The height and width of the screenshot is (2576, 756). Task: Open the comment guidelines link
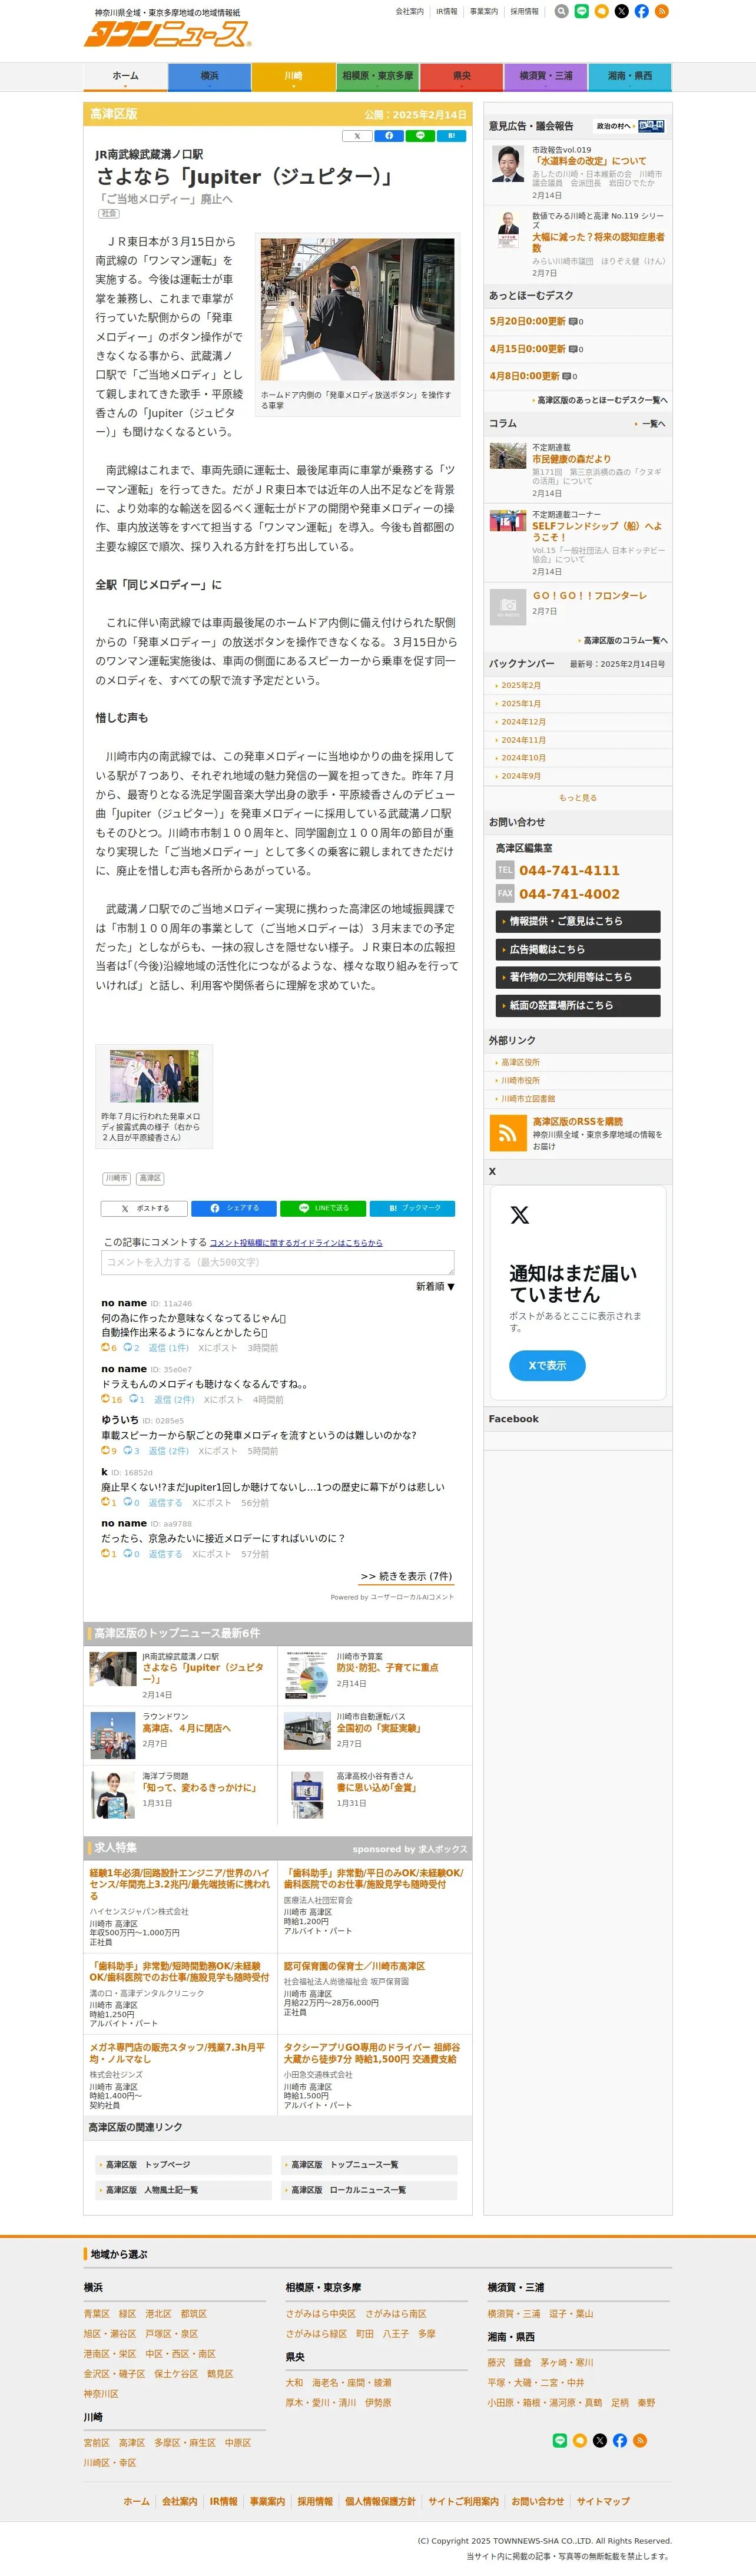point(296,1243)
